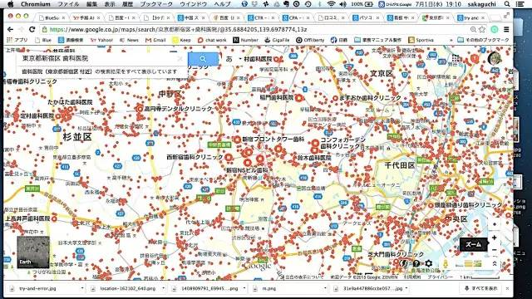
Task: Zoom in with the plus button
Action: [x=495, y=238]
